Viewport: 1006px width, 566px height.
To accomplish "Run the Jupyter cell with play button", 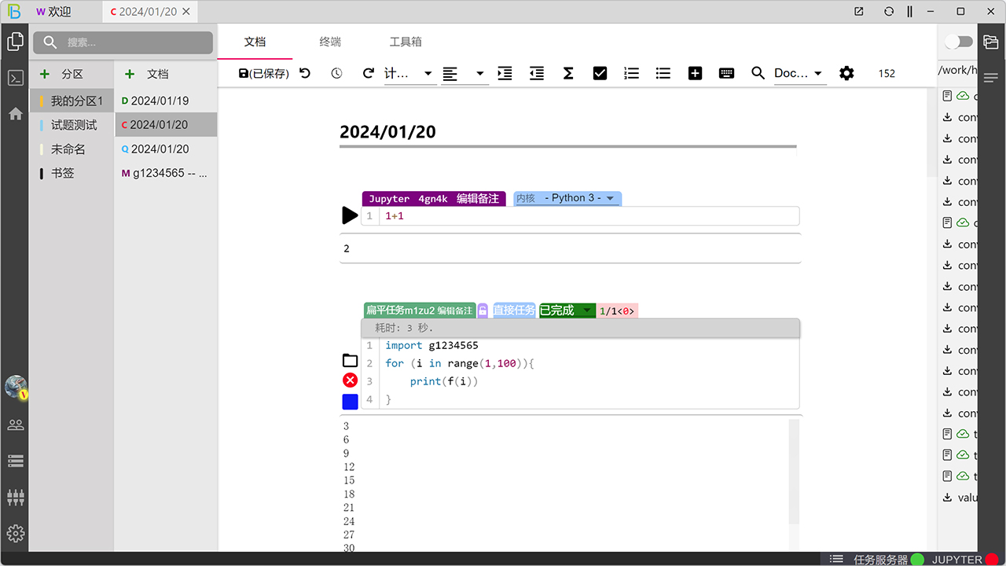I will click(350, 215).
